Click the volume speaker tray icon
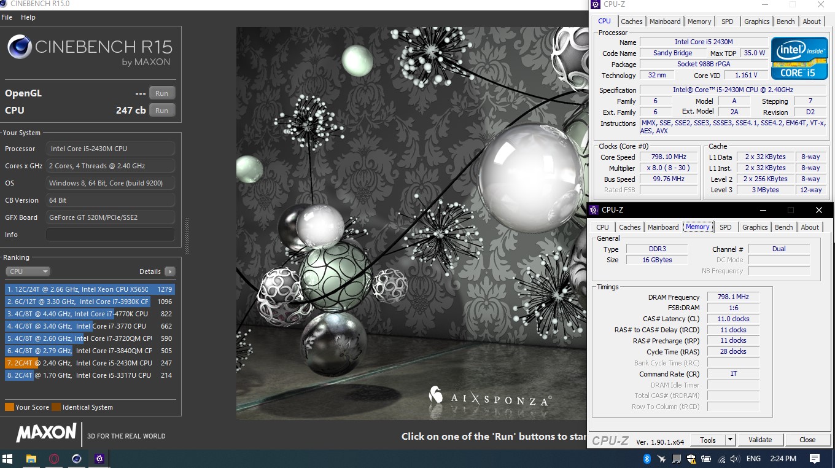Viewport: 835px width, 468px height. 736,459
